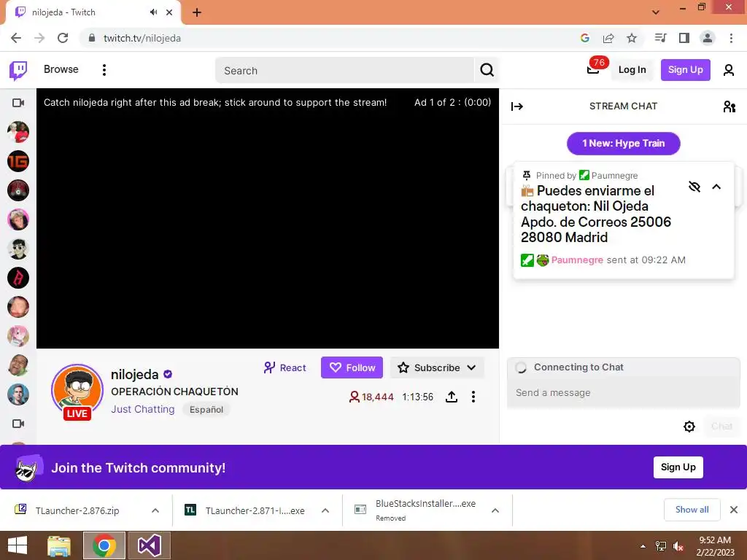Reload the Twitch page
The width and height of the screenshot is (747, 560).
[x=63, y=38]
